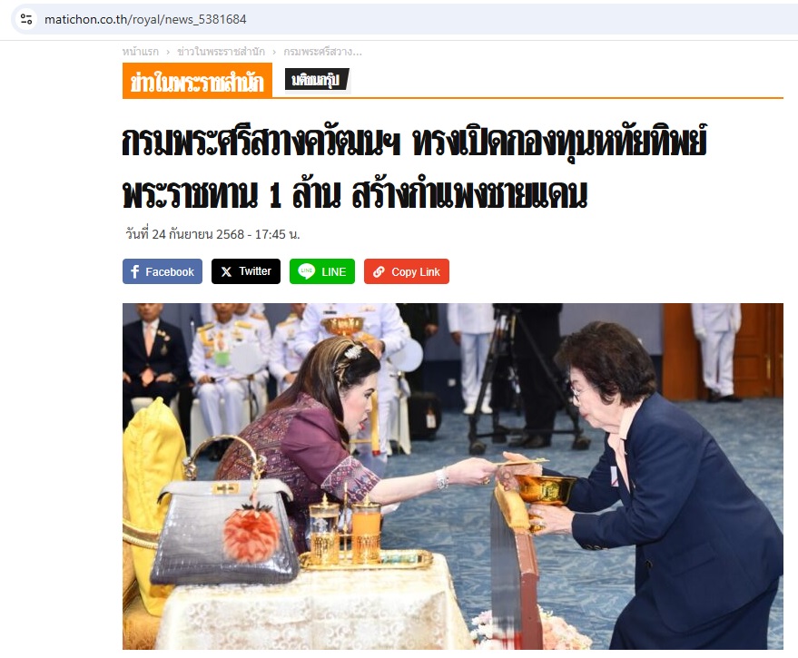Copy the article link
The height and width of the screenshot is (658, 798).
pos(407,271)
